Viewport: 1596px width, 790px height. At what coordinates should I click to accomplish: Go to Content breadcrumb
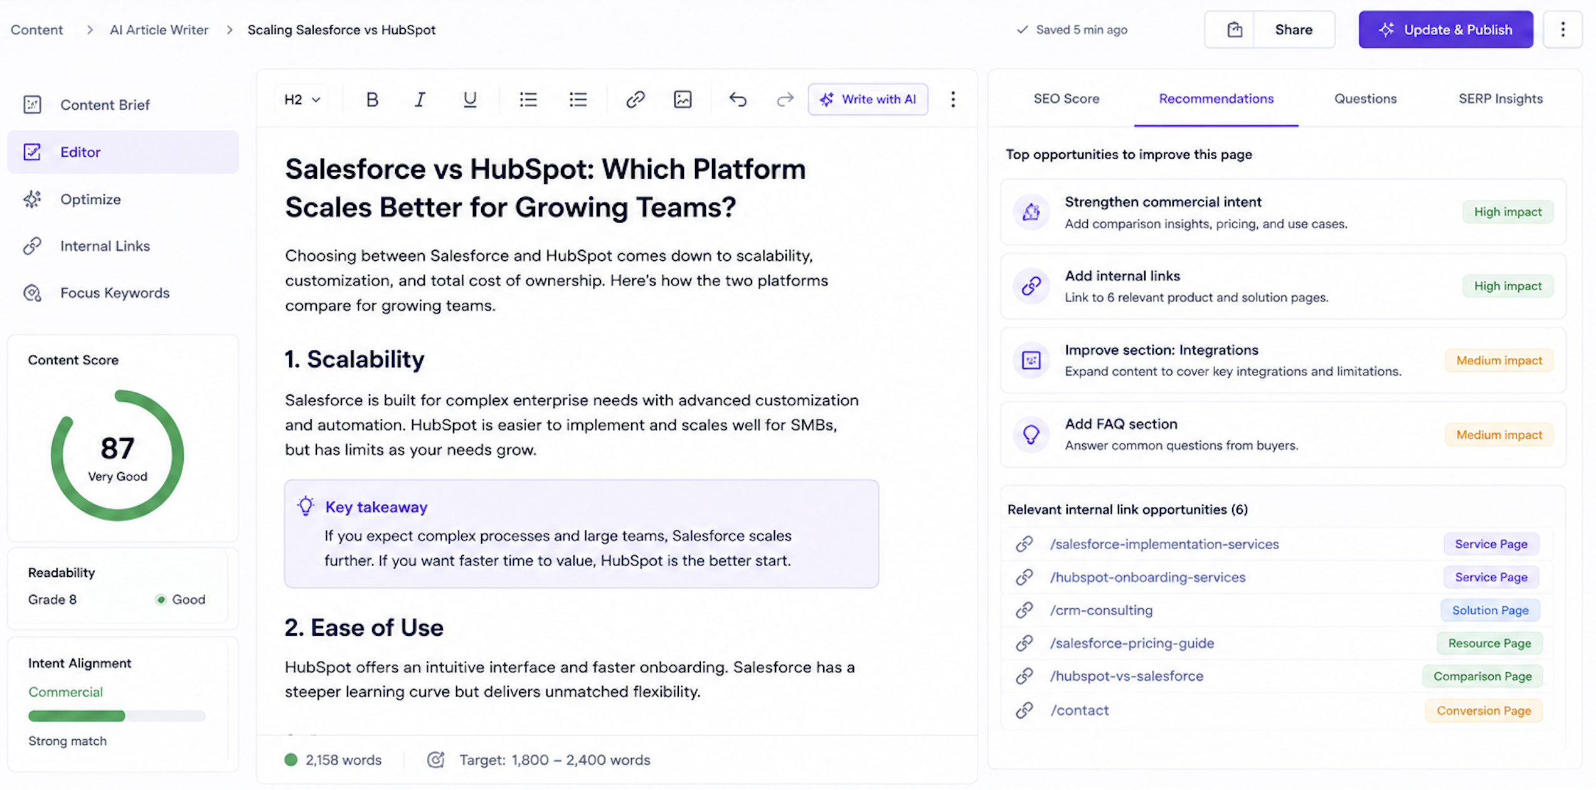(37, 29)
